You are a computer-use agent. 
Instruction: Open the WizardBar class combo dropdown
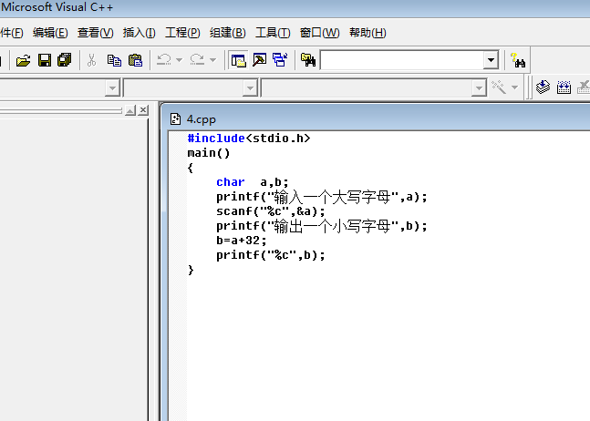pyautogui.click(x=112, y=88)
